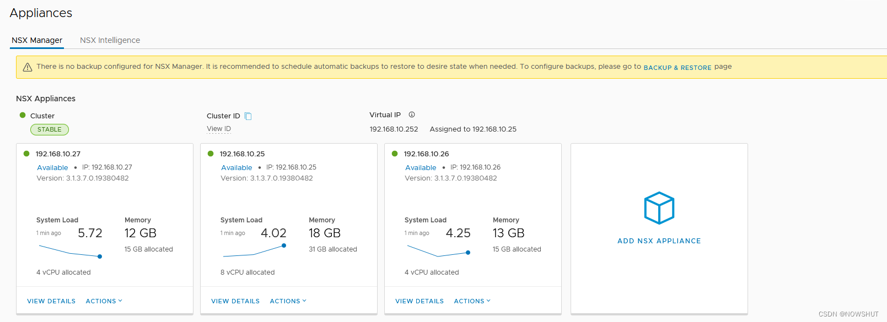887x322 pixels.
Task: Expand ACTIONS dropdown for 192.168.10.25
Action: click(x=288, y=301)
